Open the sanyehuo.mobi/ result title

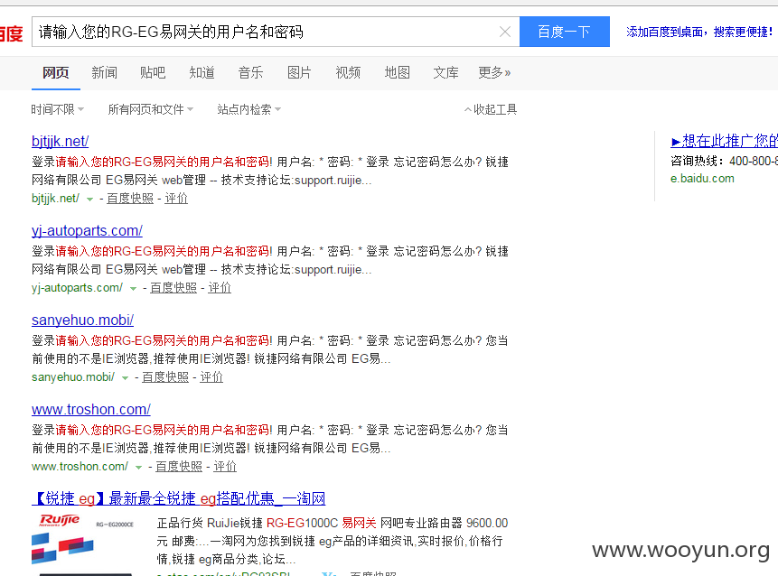click(82, 321)
